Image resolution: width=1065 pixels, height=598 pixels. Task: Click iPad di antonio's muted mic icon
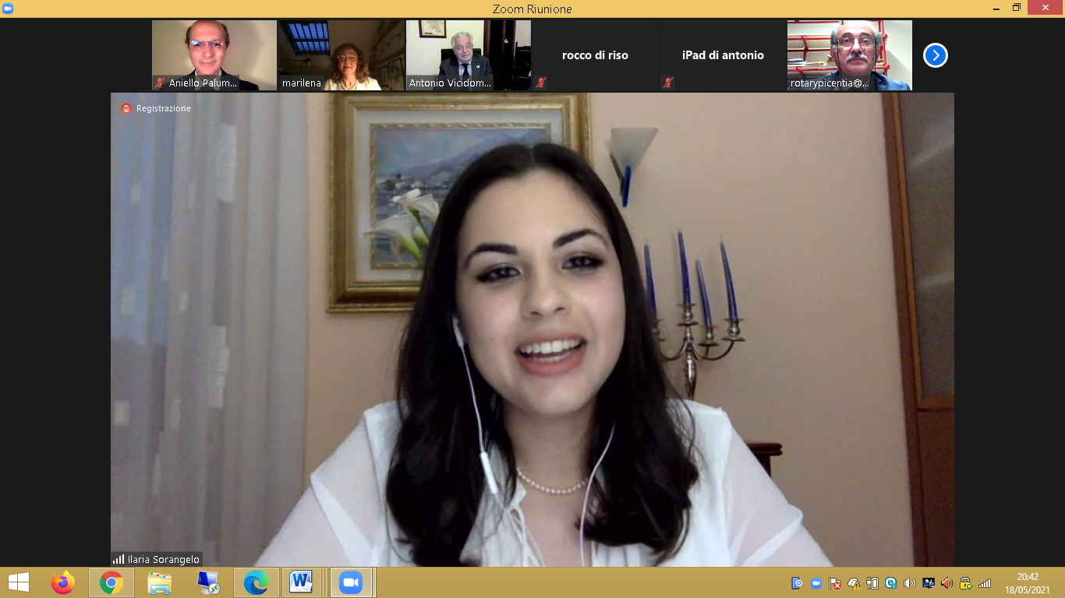coord(668,83)
